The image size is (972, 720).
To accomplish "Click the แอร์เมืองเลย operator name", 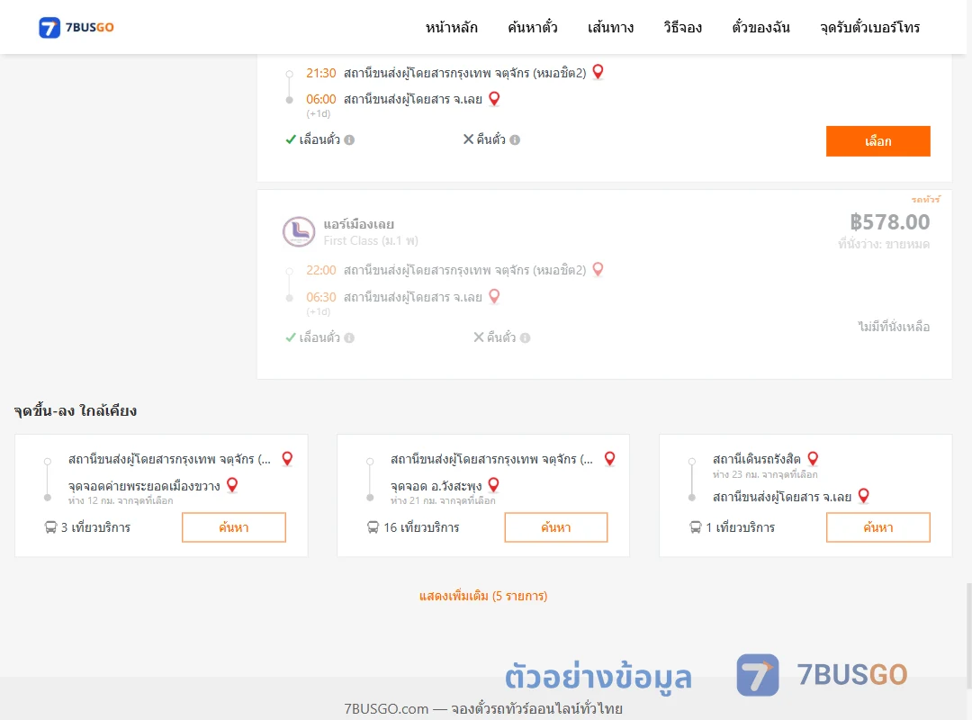I will [359, 224].
